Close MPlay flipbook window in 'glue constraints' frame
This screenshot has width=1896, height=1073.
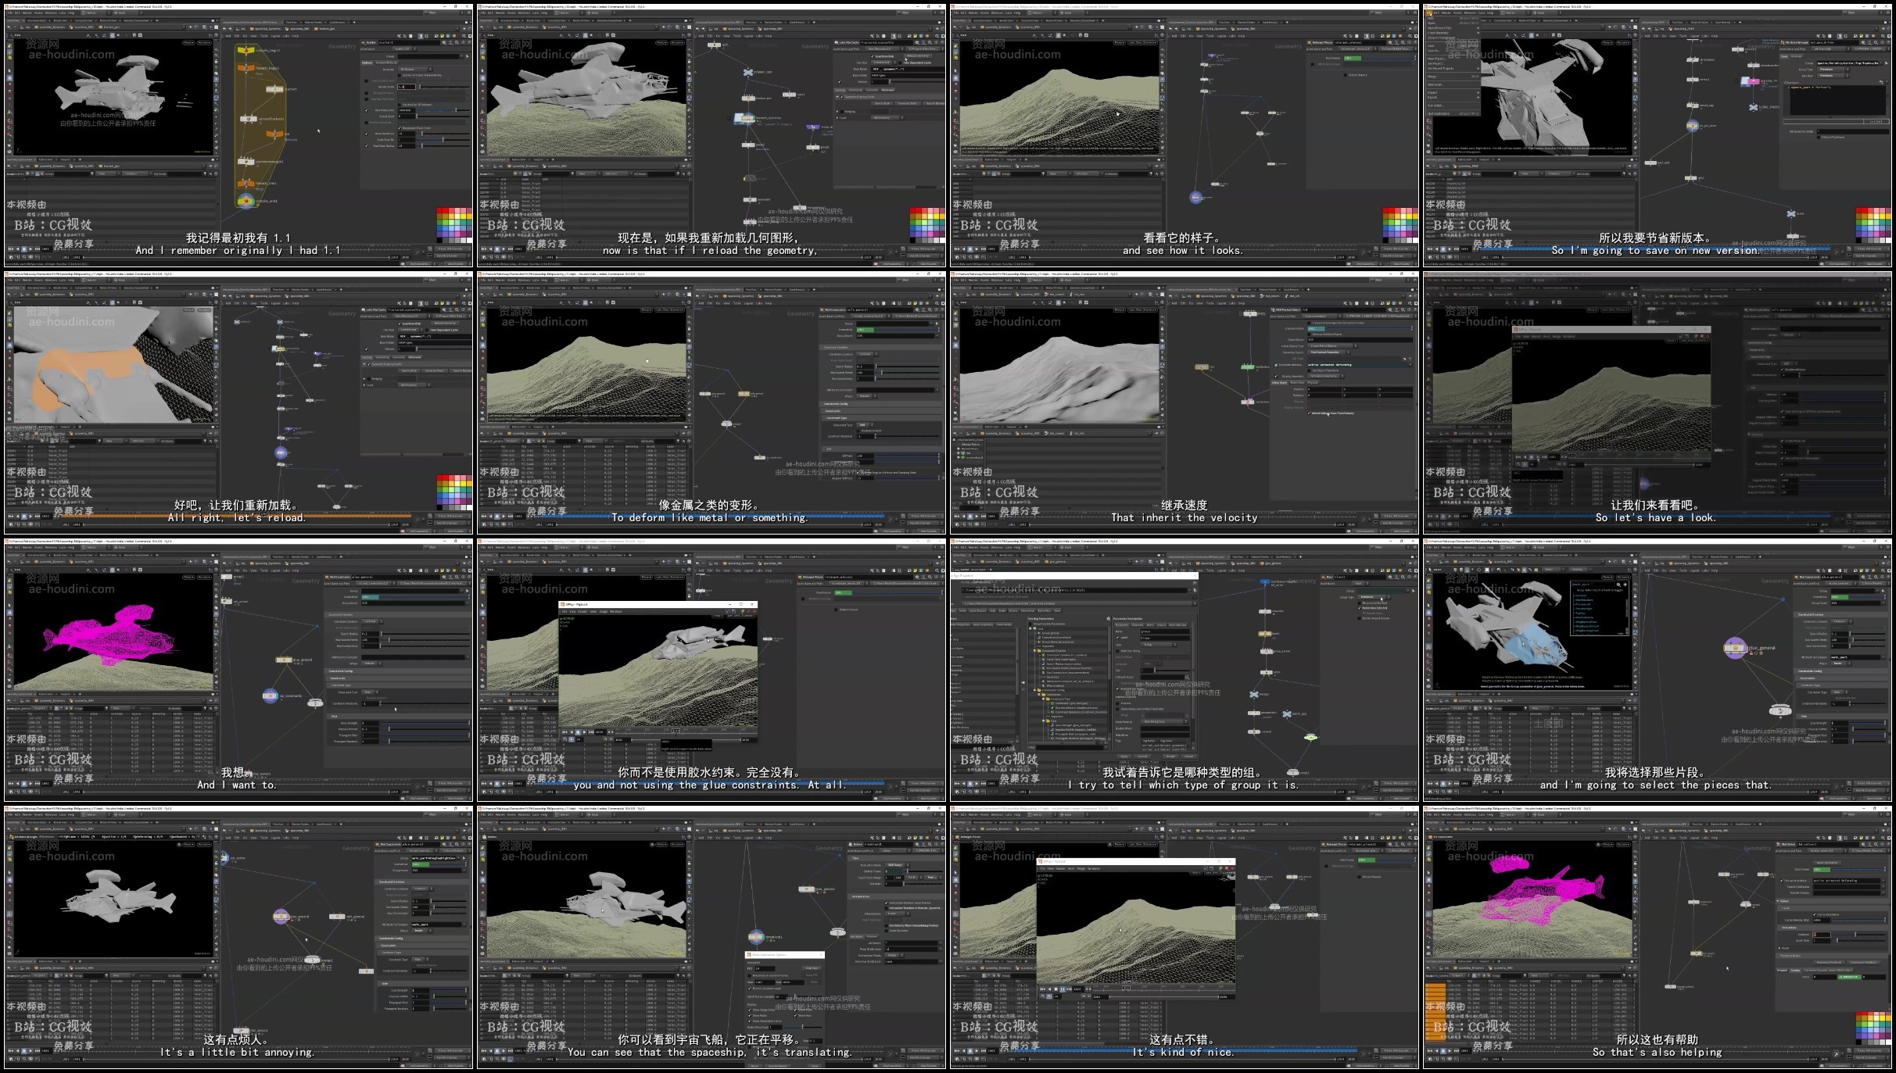(x=752, y=604)
